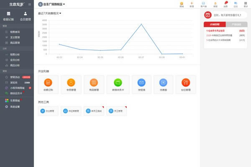Open the blue 发短信 tile

141,84
